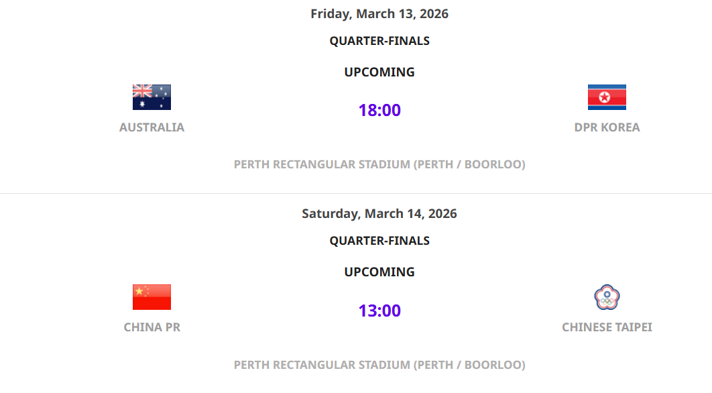The image size is (712, 393).
Task: Click the Australia flag icon
Action: (152, 97)
